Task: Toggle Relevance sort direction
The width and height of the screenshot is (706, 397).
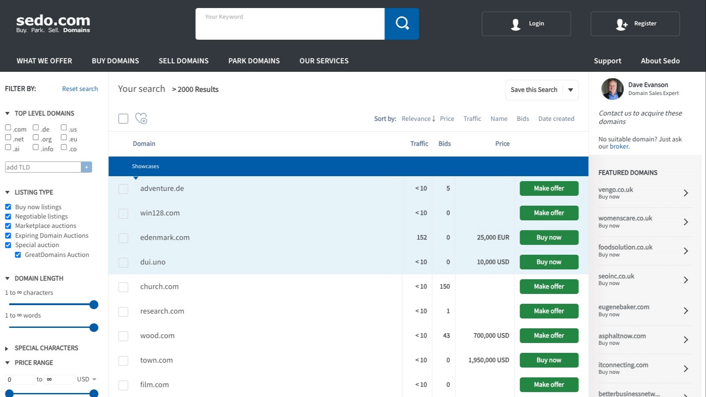Action: [418, 119]
